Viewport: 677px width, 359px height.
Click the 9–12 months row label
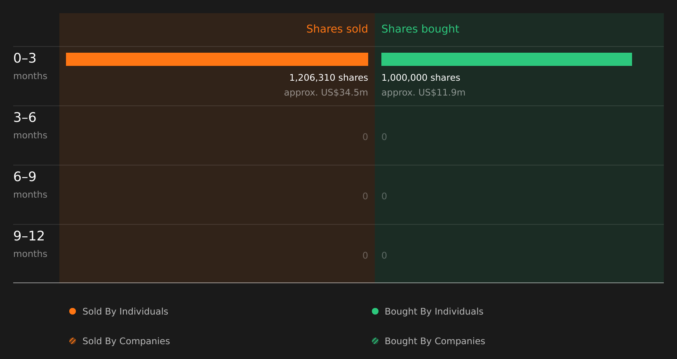pos(30,244)
